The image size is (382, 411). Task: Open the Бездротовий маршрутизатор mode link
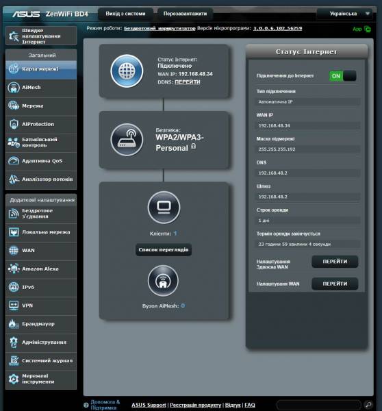[x=160, y=28]
